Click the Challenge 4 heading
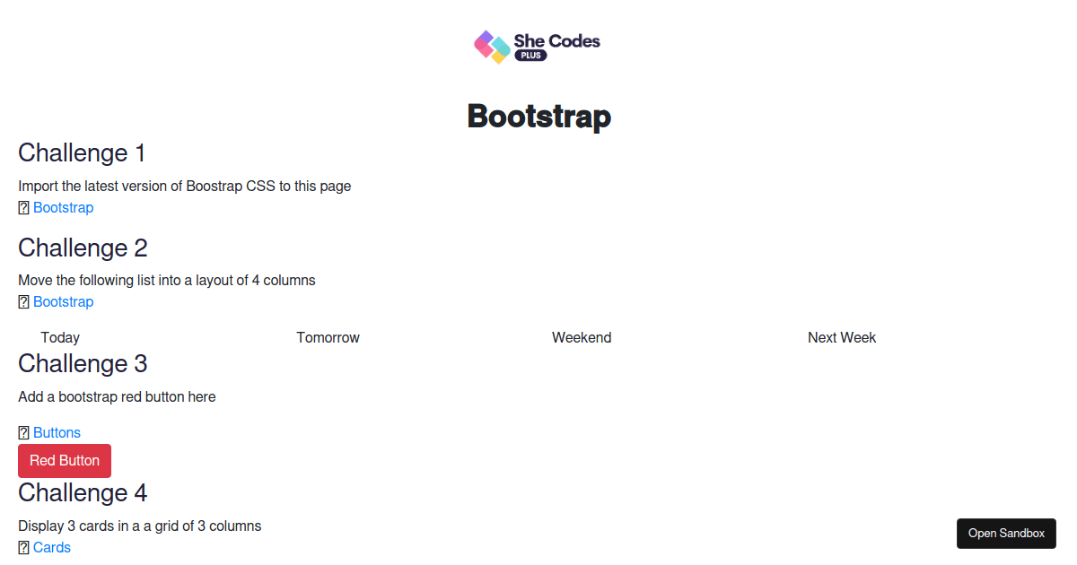 pos(83,492)
